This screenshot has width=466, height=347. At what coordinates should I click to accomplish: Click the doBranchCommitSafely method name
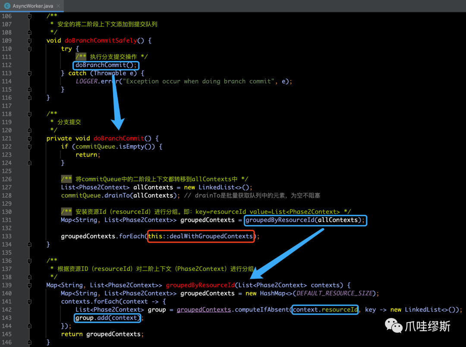[101, 41]
